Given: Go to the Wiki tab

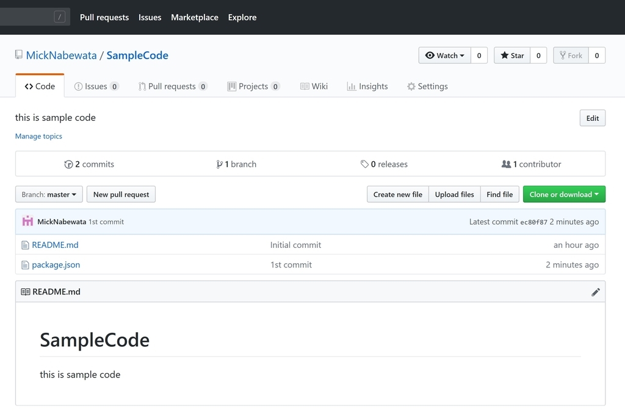Looking at the screenshot, I should [x=314, y=87].
